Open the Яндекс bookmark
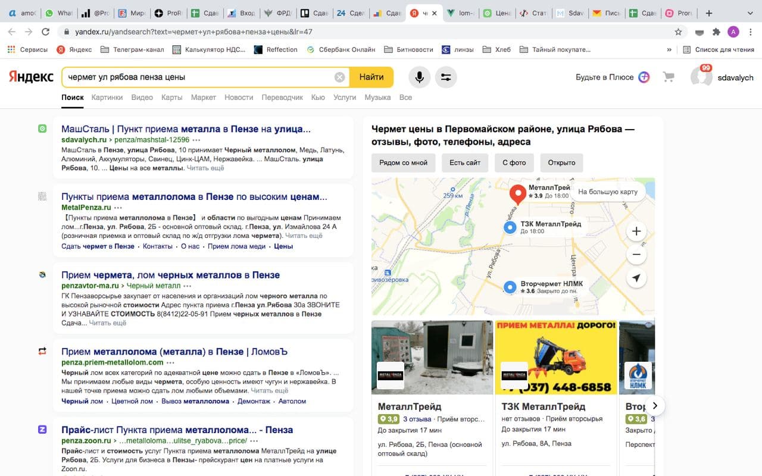Viewport: 762px width, 476px height. pyautogui.click(x=74, y=49)
